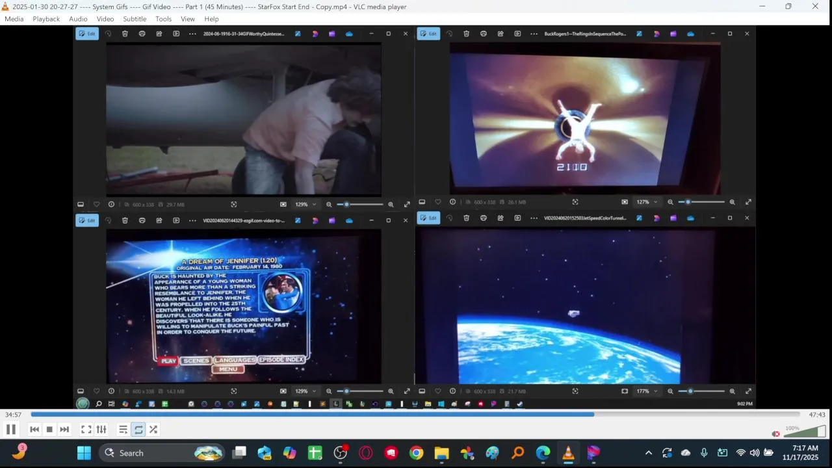Click the total time label 47:43

tap(817, 415)
